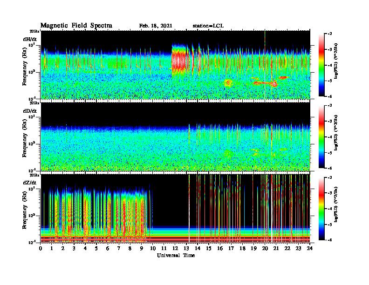
Task: Click the -3 tick on dZ/dt color scale
Action: (330, 193)
